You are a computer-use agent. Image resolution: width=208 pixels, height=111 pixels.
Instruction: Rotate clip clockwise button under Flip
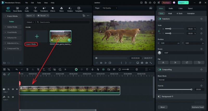pyautogui.click(x=187, y=63)
